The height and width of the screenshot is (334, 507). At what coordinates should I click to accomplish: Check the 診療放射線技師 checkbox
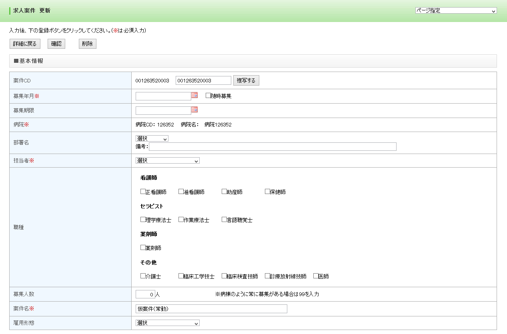click(x=267, y=276)
